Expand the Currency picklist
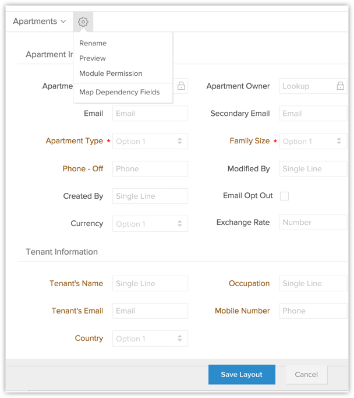Image resolution: width=354 pixels, height=398 pixels. point(150,224)
